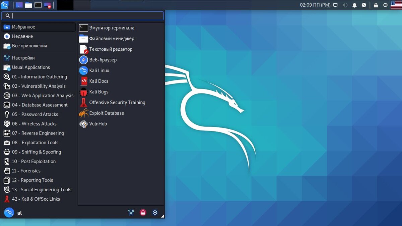Open Exploit Database spider icon

pyautogui.click(x=83, y=113)
